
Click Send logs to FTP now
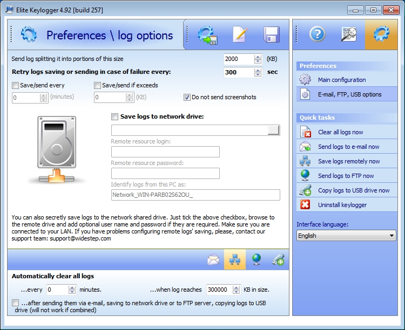[x=346, y=176]
